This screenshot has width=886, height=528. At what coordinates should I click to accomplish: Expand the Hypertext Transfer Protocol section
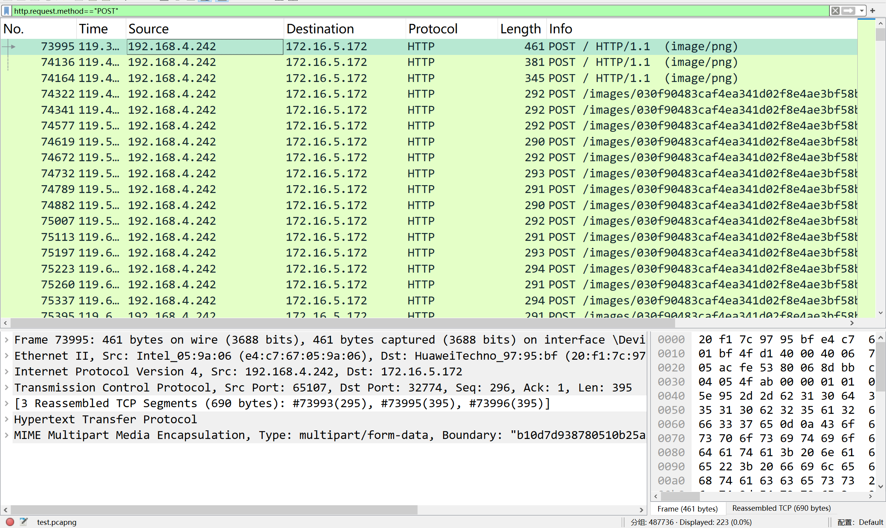click(x=6, y=419)
